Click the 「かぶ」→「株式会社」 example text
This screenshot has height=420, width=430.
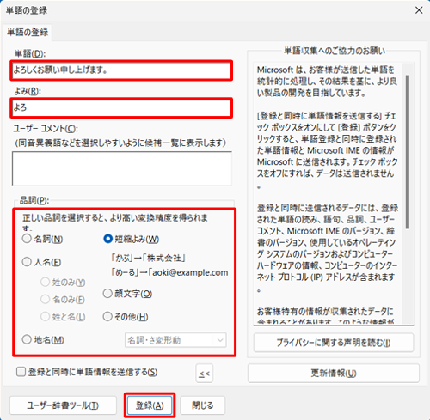pos(148,258)
